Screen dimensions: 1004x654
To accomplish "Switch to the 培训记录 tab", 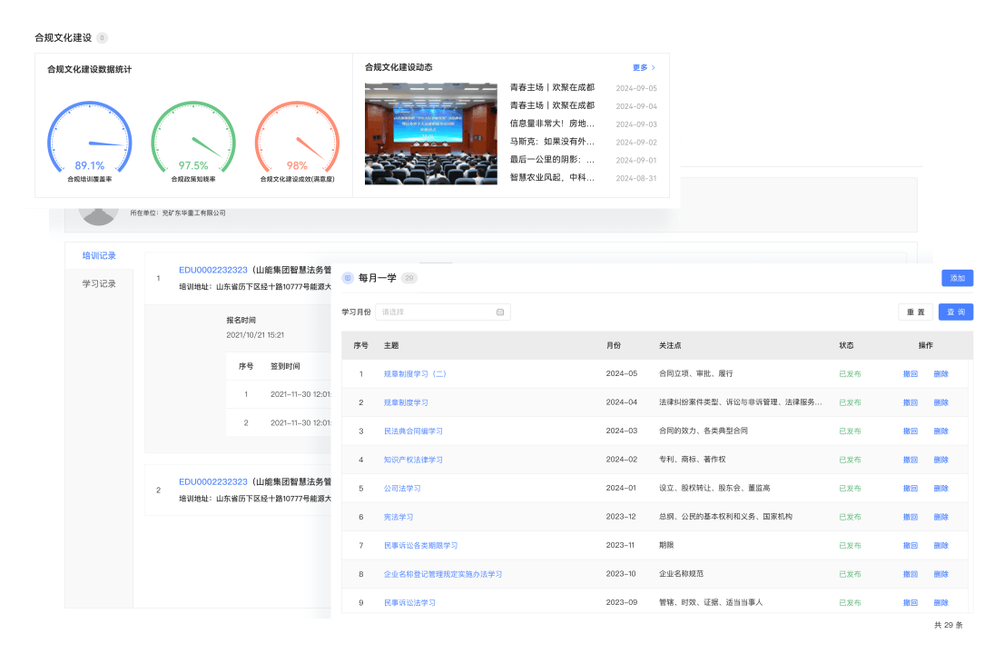I will [99, 255].
